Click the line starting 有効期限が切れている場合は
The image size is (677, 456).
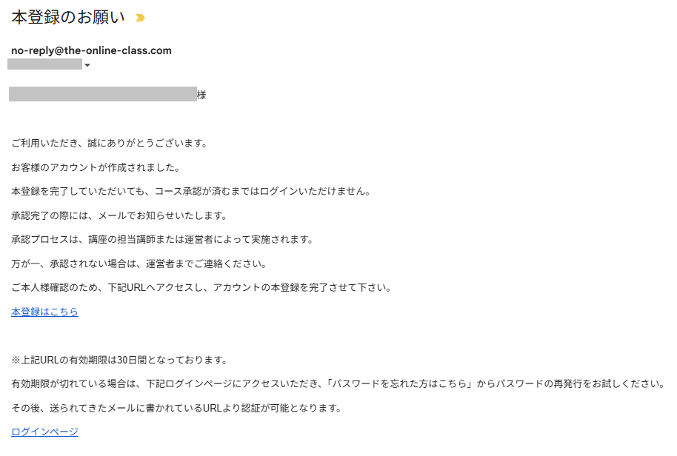338,383
